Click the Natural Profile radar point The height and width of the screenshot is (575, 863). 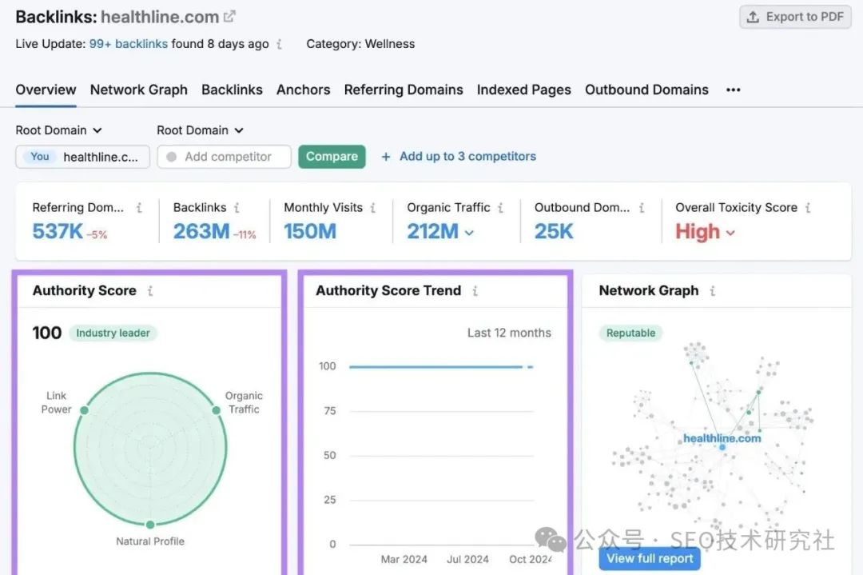pyautogui.click(x=150, y=525)
